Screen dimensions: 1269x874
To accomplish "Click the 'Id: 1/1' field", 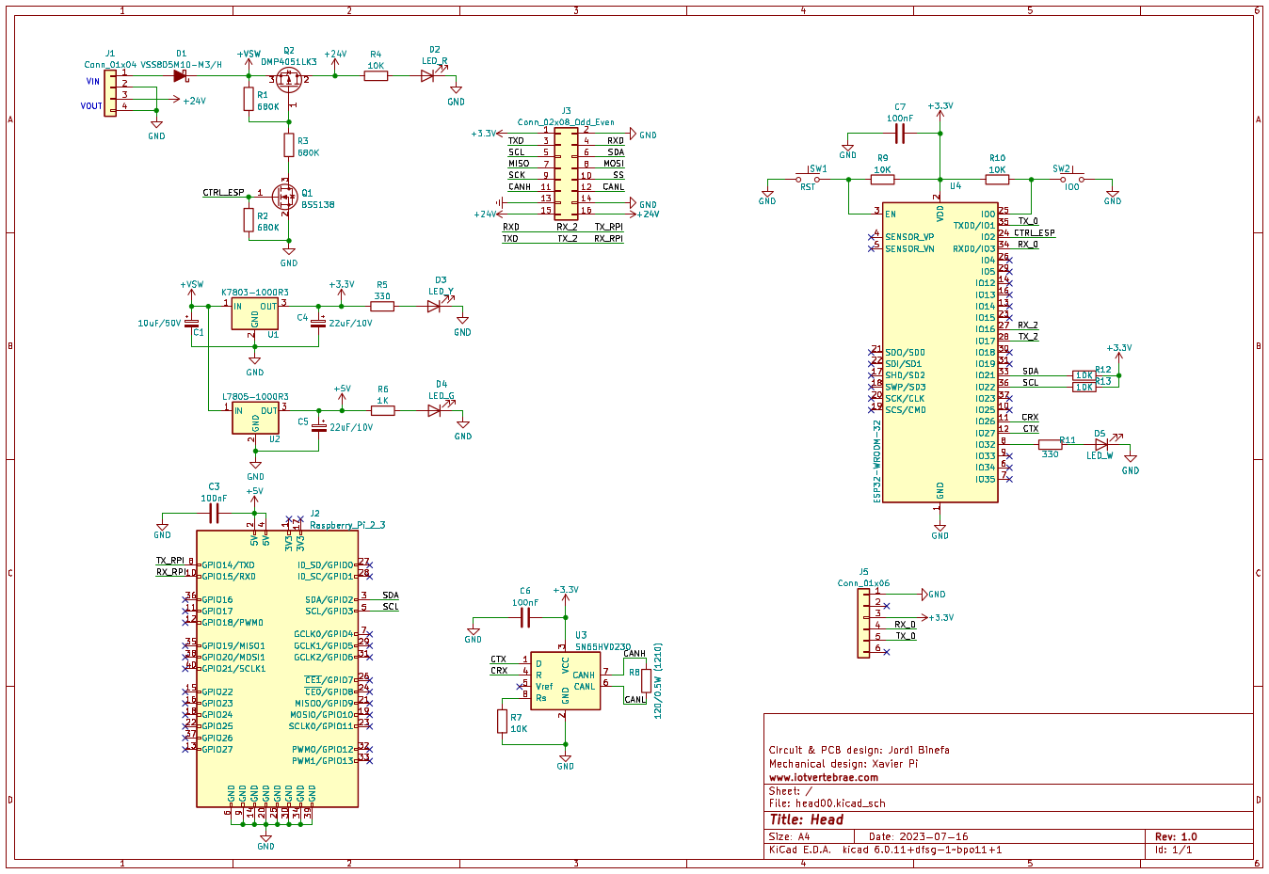I will (1174, 850).
